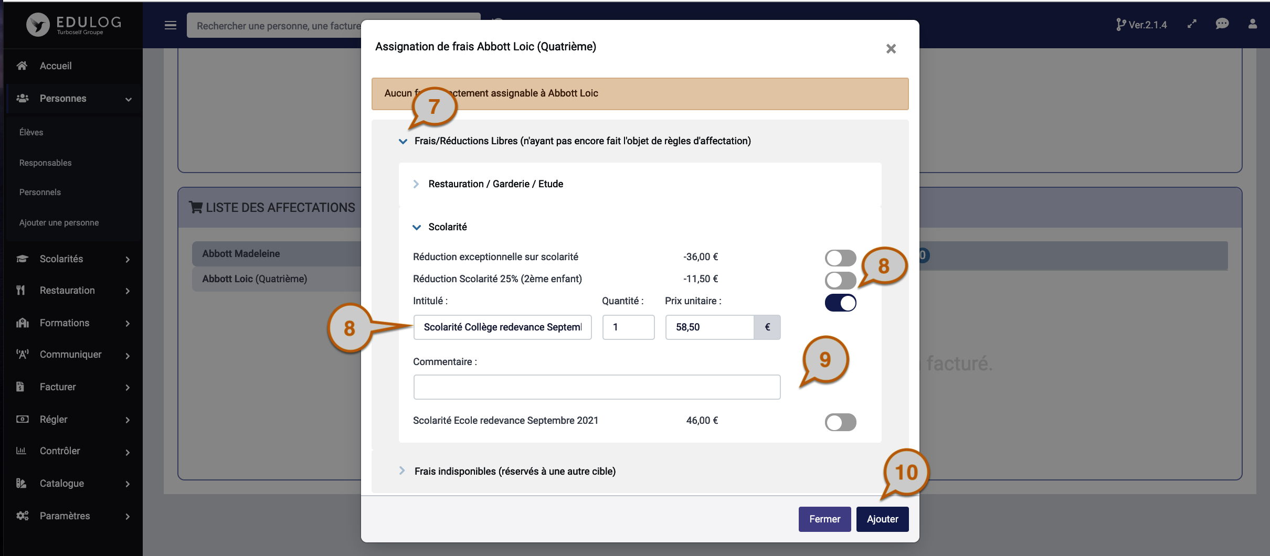The width and height of the screenshot is (1270, 556).
Task: Collapse the Scolarité section chevron
Action: click(x=417, y=227)
